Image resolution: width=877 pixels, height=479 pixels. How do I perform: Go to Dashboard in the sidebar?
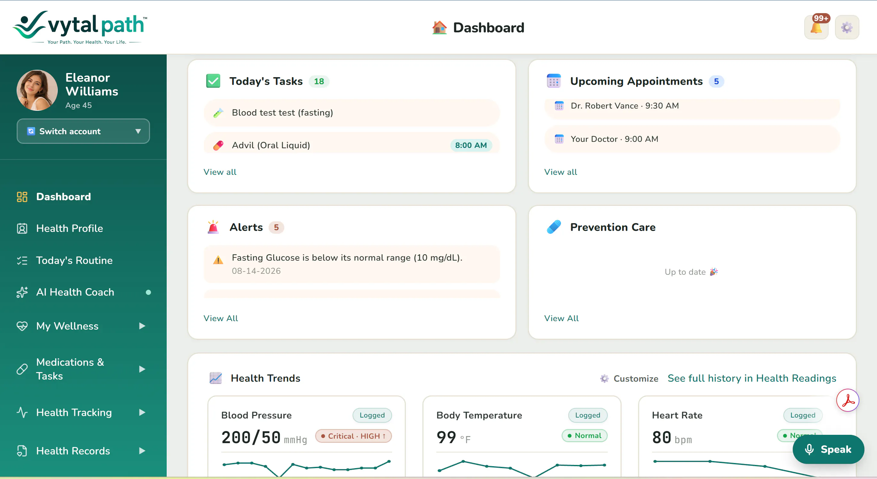tap(63, 197)
